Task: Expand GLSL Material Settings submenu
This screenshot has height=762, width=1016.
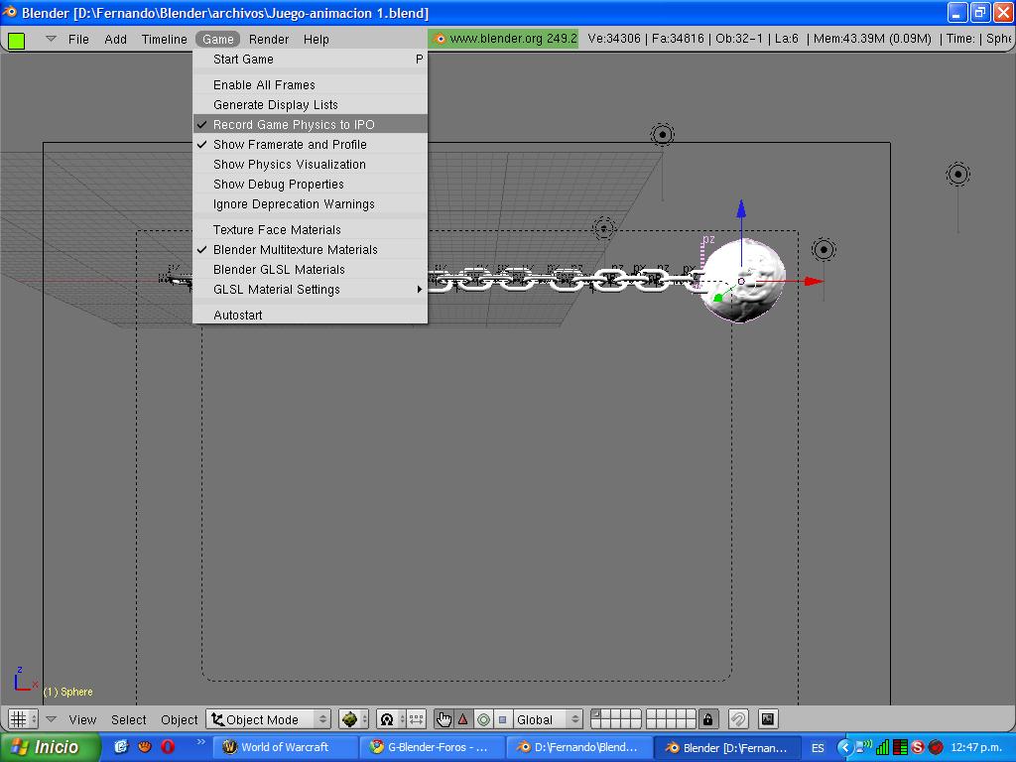Action: coord(311,290)
